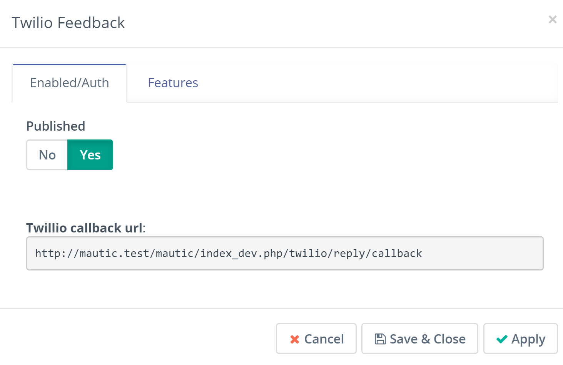
Task: Click the Twilio Feedback dialog title
Action: 68,23
